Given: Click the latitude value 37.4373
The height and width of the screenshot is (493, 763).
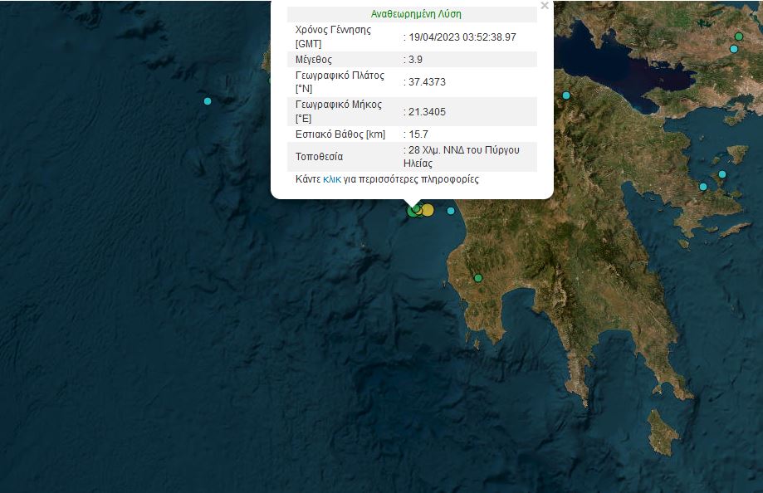Looking at the screenshot, I should tap(428, 82).
